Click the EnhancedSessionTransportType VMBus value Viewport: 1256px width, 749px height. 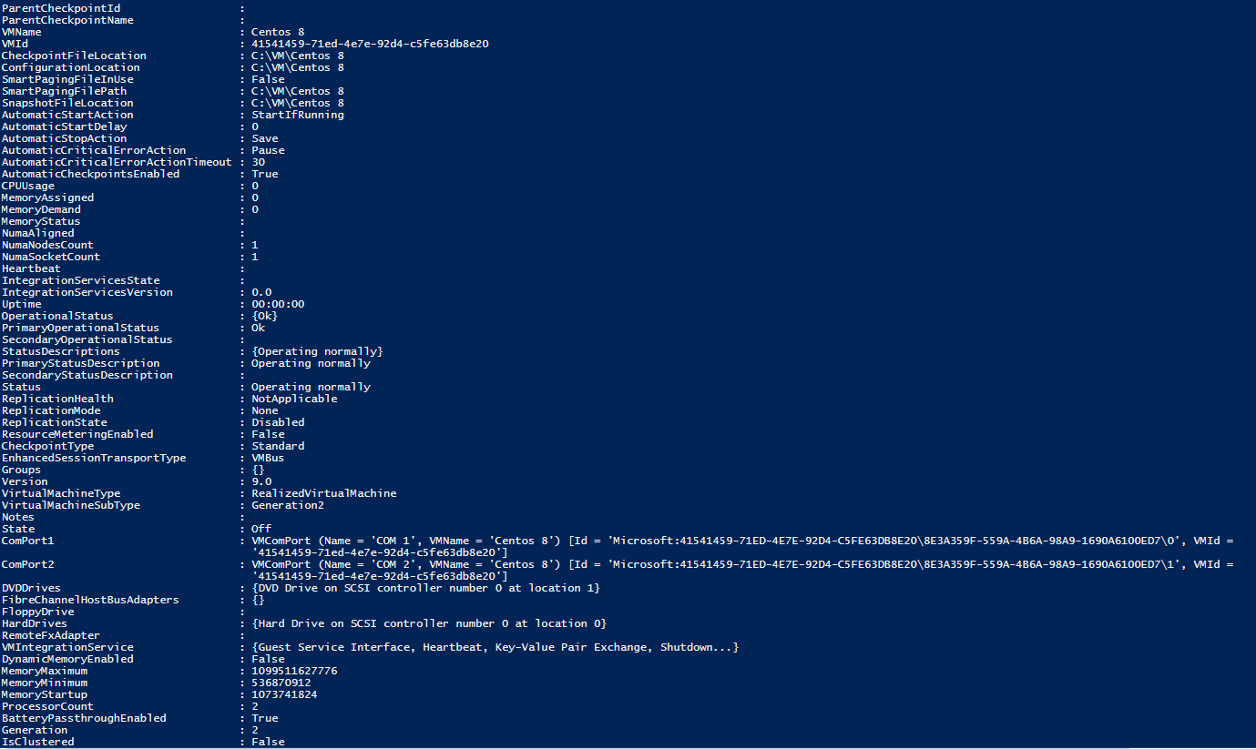(268, 458)
